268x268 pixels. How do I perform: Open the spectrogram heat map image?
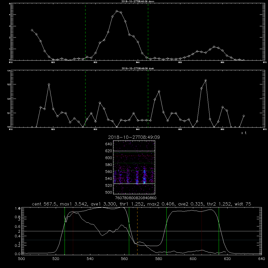[x=134, y=167]
